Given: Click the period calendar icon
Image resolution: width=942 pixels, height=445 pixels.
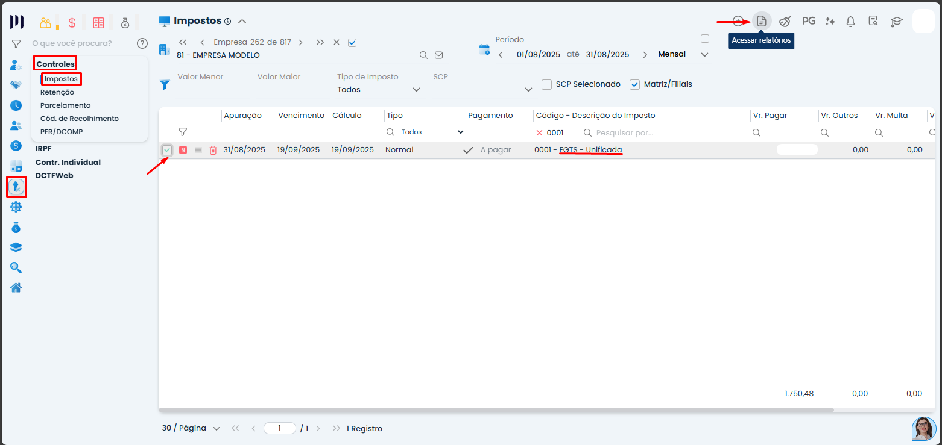Looking at the screenshot, I should [484, 49].
